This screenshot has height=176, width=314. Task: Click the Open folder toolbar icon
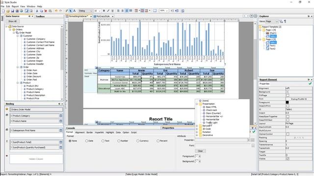point(8,11)
